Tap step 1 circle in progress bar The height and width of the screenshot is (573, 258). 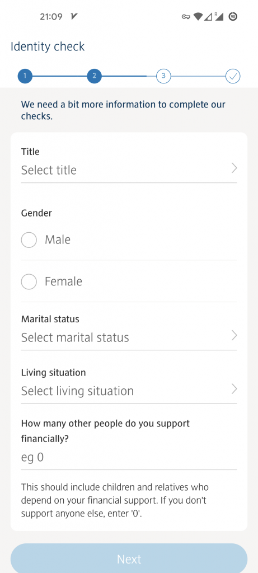pyautogui.click(x=25, y=76)
